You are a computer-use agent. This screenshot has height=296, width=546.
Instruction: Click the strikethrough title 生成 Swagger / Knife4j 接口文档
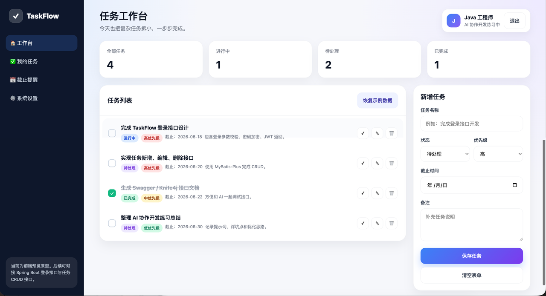tap(160, 188)
